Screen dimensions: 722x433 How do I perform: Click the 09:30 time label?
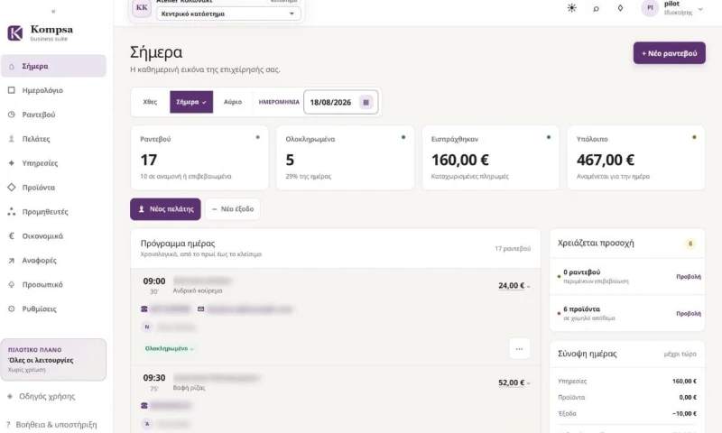[x=153, y=378]
